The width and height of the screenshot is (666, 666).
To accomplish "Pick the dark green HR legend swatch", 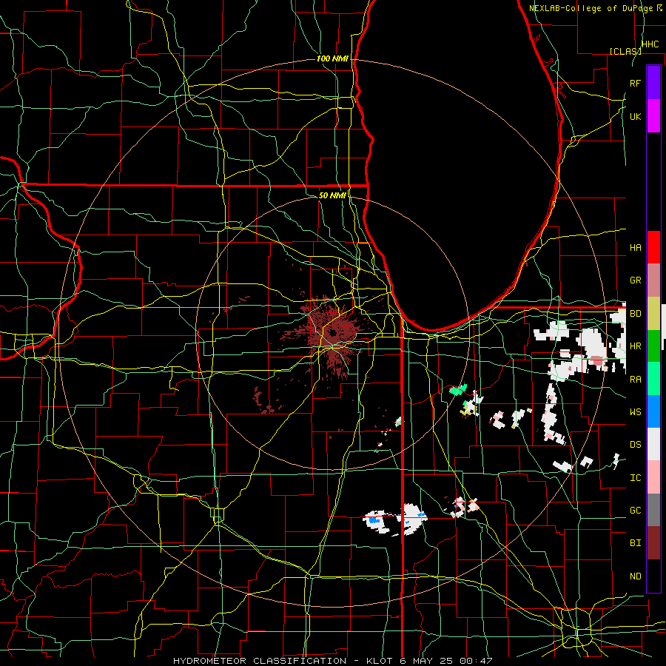I will [x=653, y=346].
